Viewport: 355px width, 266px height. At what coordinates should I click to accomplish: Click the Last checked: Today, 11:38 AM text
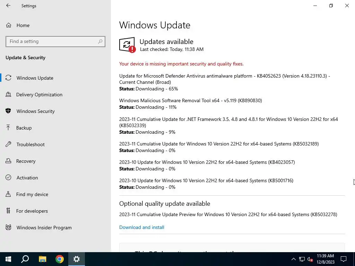[x=172, y=49]
